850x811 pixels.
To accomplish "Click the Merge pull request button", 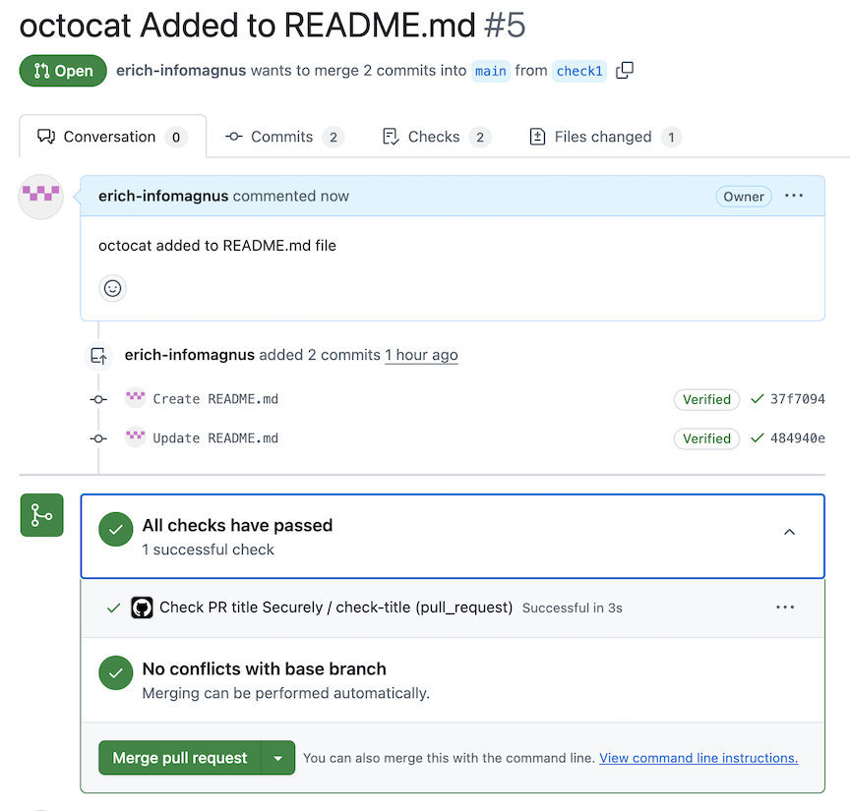I will tap(181, 758).
